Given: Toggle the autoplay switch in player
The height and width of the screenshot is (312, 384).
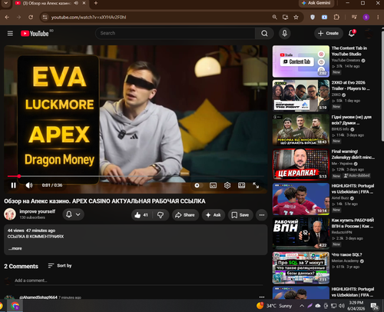Looking at the screenshot, I should coord(197,185).
